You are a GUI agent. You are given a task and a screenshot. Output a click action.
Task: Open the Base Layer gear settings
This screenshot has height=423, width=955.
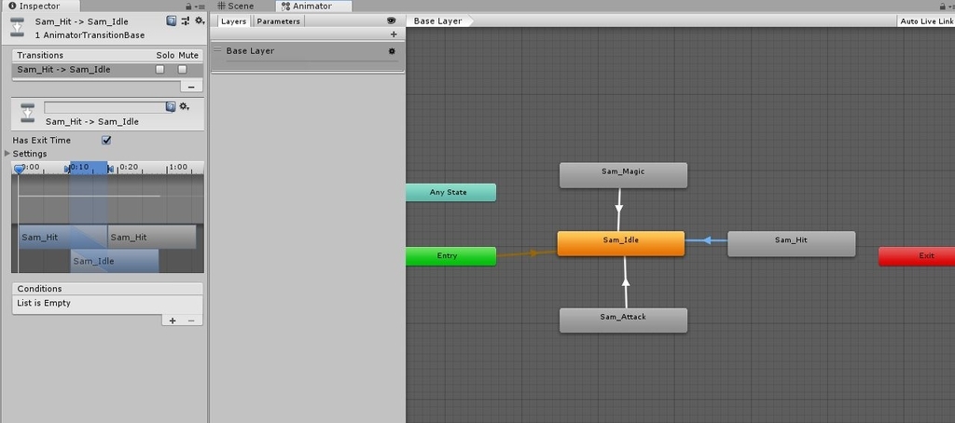(x=392, y=51)
